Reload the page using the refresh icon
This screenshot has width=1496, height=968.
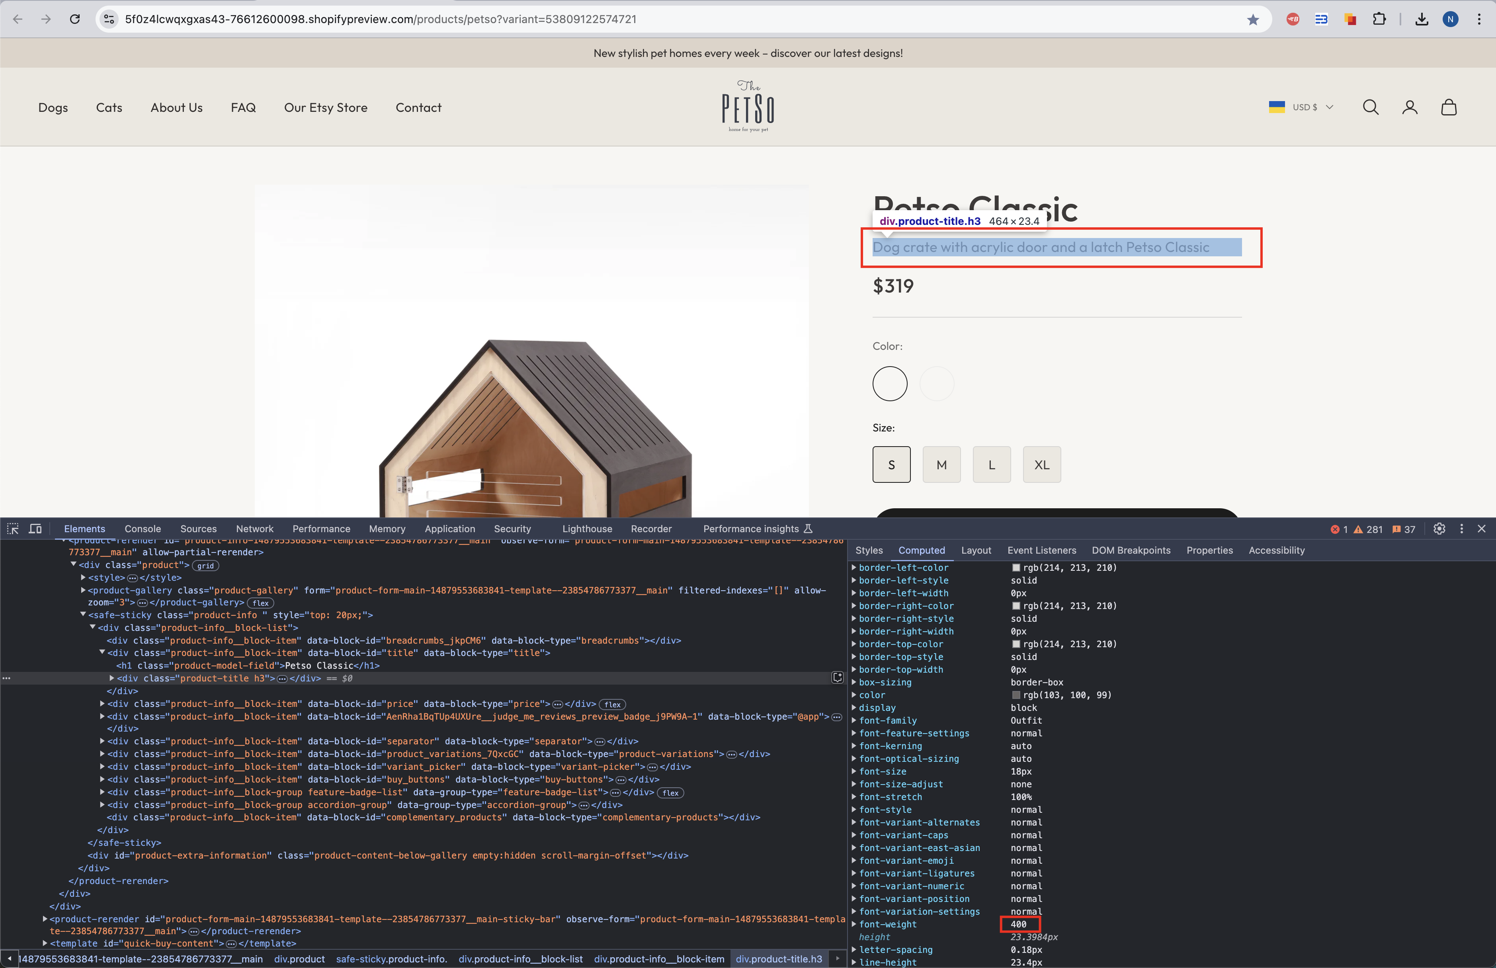(x=75, y=20)
